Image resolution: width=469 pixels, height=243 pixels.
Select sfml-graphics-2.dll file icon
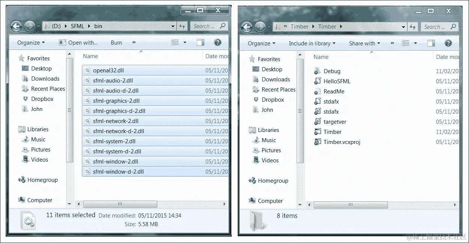pyautogui.click(x=87, y=101)
